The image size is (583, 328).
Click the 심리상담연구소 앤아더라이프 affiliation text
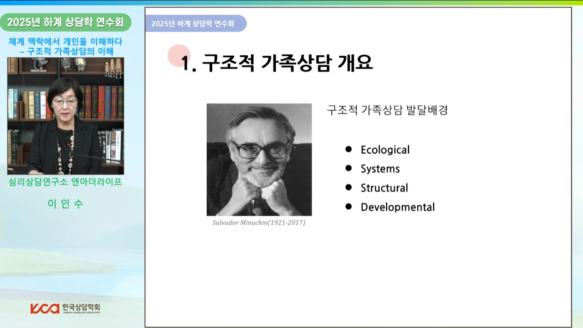66,182
